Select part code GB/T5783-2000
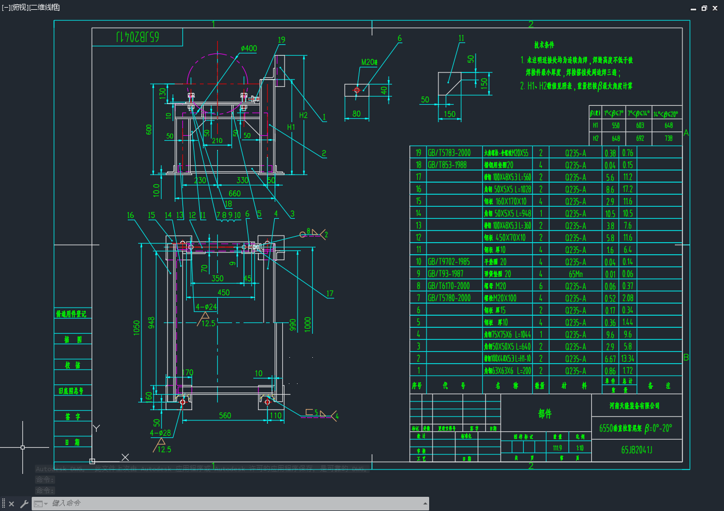This screenshot has width=724, height=511. tap(449, 153)
